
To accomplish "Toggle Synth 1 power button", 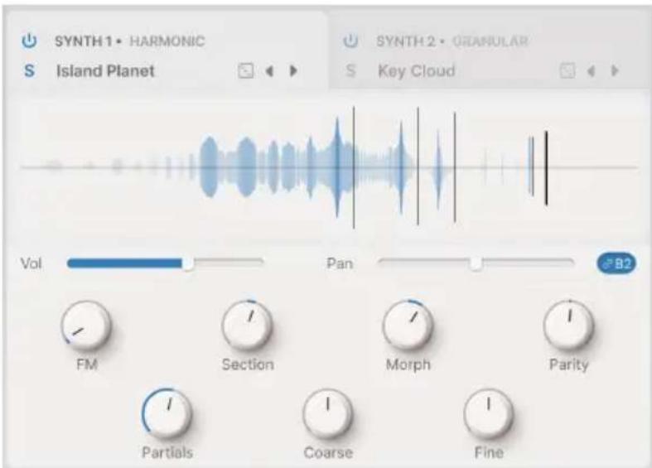I will 29,41.
